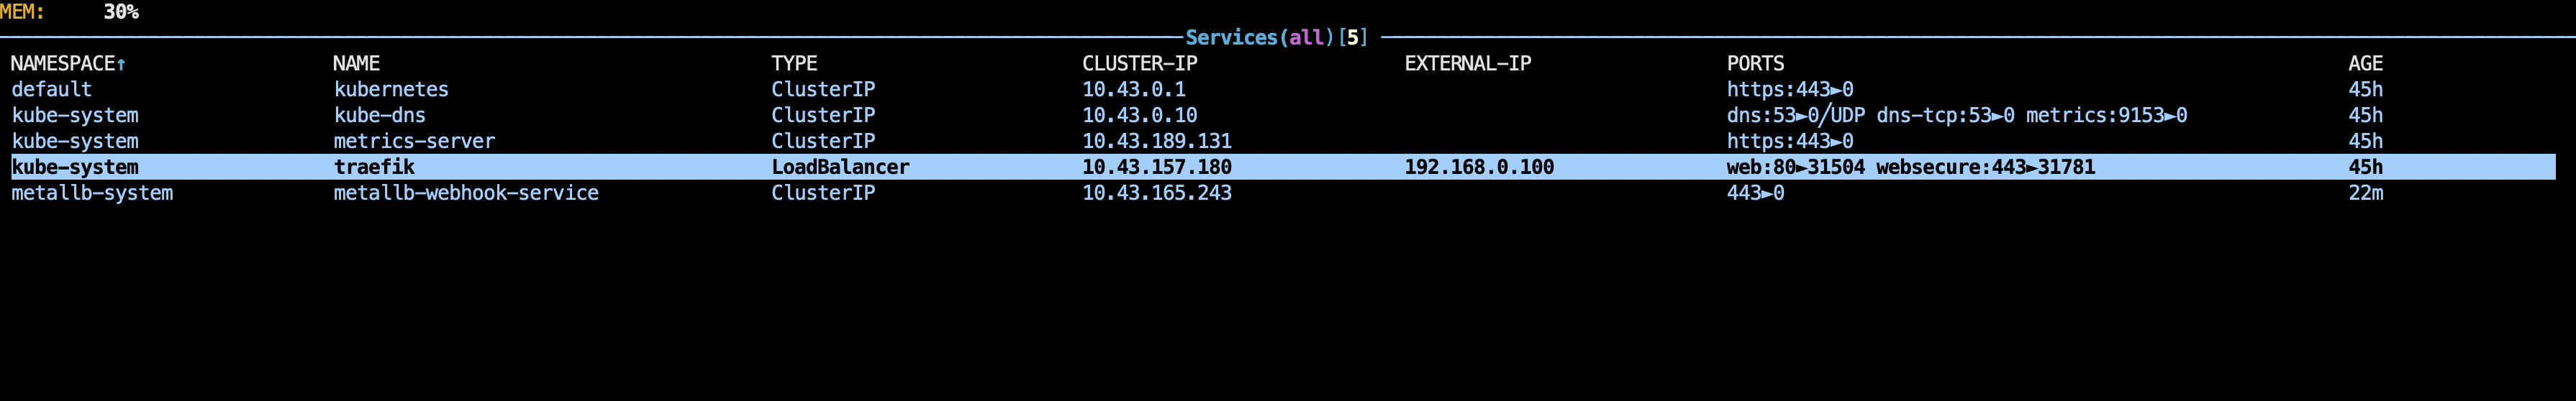Select the kubernetes service row
2576x401 pixels.
[x=391, y=90]
